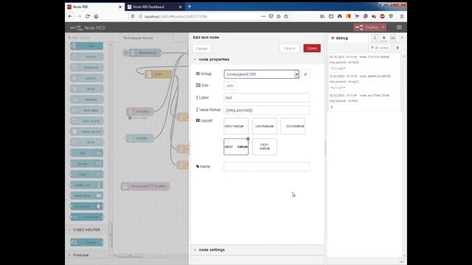Open the page actions three-dots menu

click(x=263, y=16)
